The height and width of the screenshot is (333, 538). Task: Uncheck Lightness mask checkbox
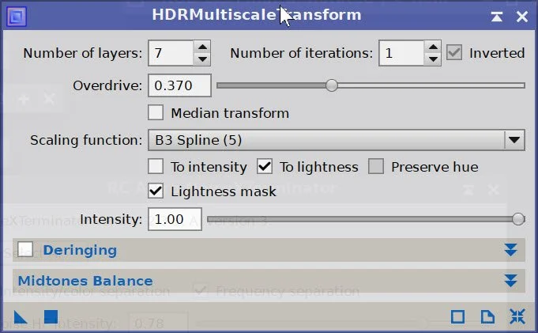pyautogui.click(x=156, y=191)
